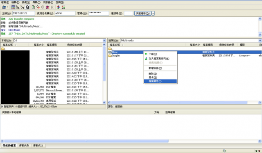Choose 刪除(E) from the context menu
The height and width of the screenshot is (153, 262).
click(x=160, y=74)
